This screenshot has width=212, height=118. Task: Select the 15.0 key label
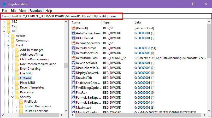(x=14, y=26)
